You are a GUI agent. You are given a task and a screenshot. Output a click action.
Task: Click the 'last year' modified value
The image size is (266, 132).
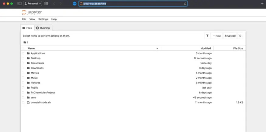pos(207,88)
